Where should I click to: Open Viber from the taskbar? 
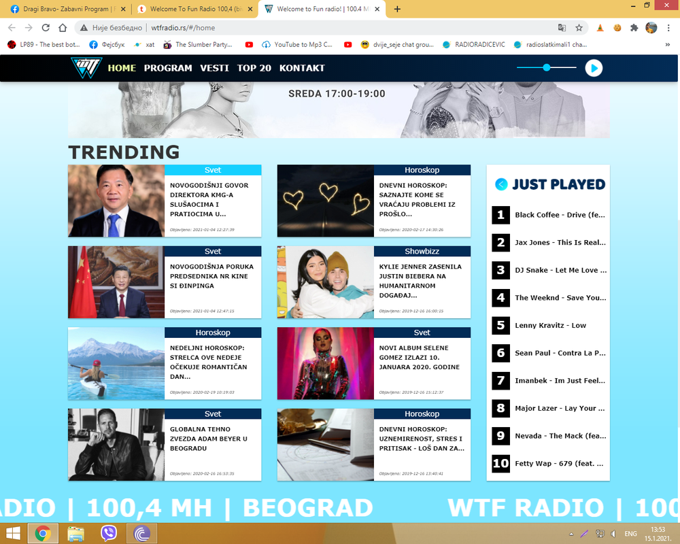[x=108, y=533]
